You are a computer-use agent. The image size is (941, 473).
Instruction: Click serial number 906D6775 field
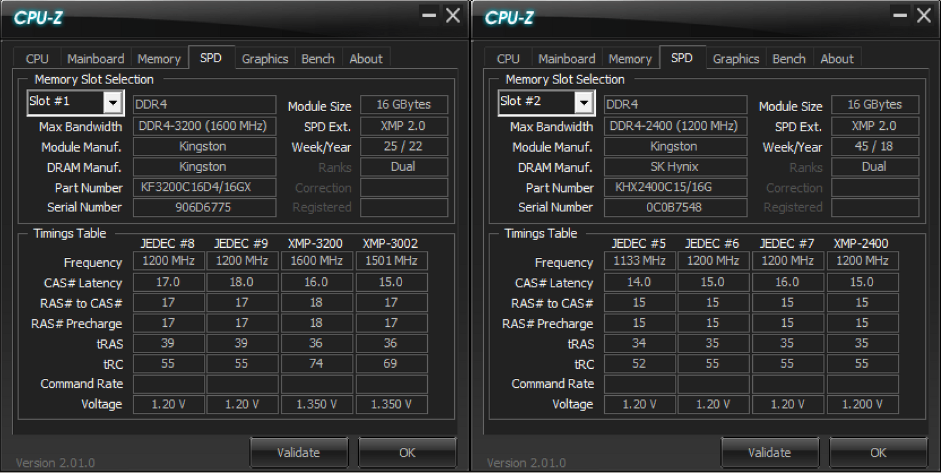(205, 207)
